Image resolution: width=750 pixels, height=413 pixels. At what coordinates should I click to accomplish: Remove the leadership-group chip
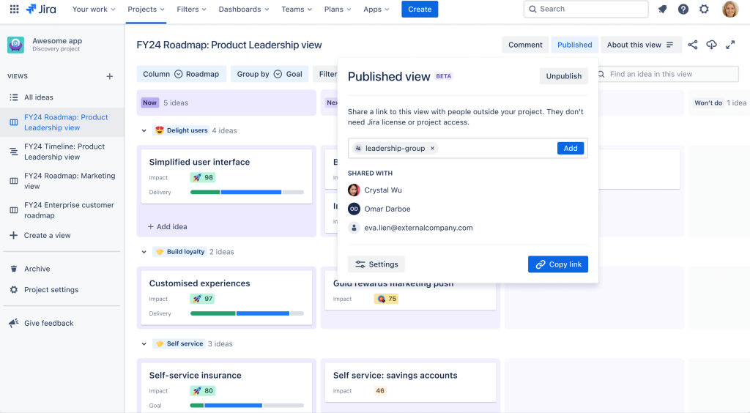pos(432,148)
